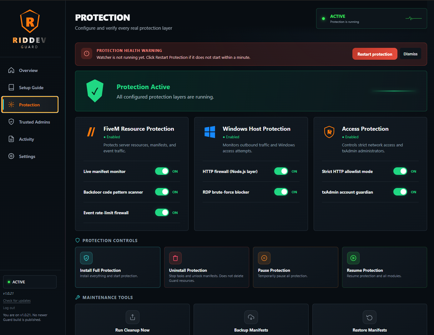Click "All configured protection layers are running" text
This screenshot has height=335, width=434.
165,97
